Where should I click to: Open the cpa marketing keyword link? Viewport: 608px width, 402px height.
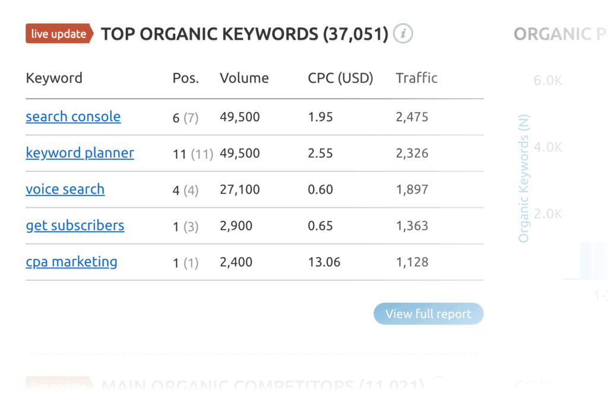tap(71, 262)
